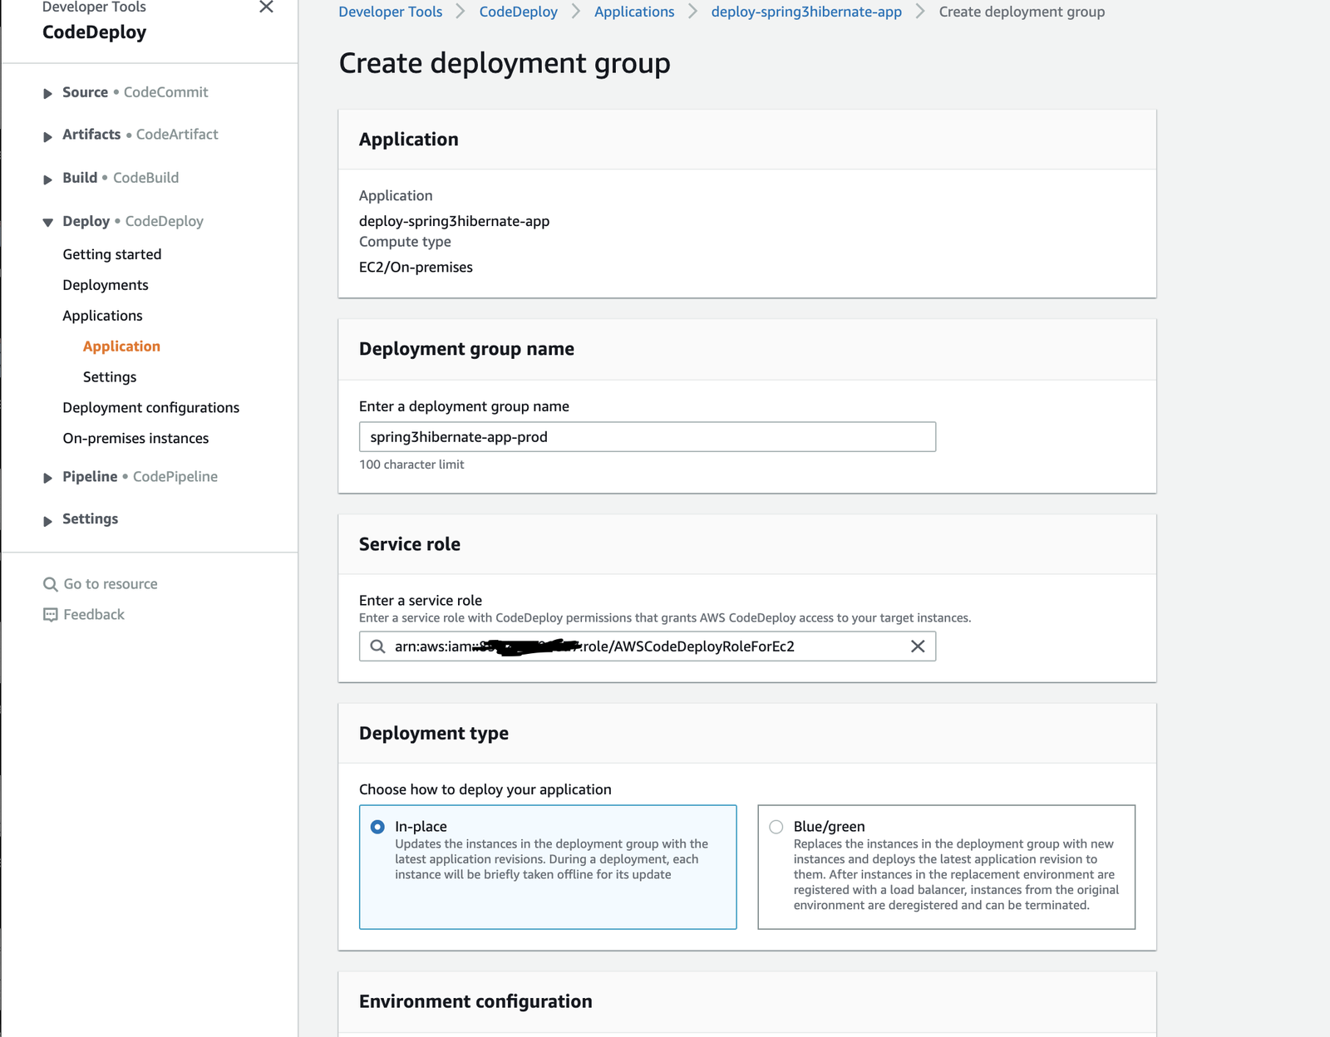Expand the Source CodeCommit section
Screen dimensions: 1330x1037
click(48, 93)
